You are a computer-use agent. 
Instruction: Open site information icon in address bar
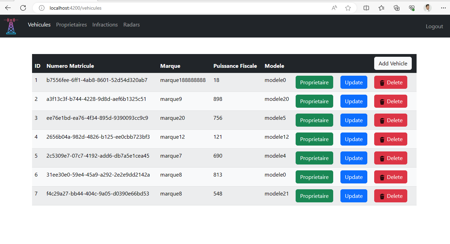[x=41, y=8]
